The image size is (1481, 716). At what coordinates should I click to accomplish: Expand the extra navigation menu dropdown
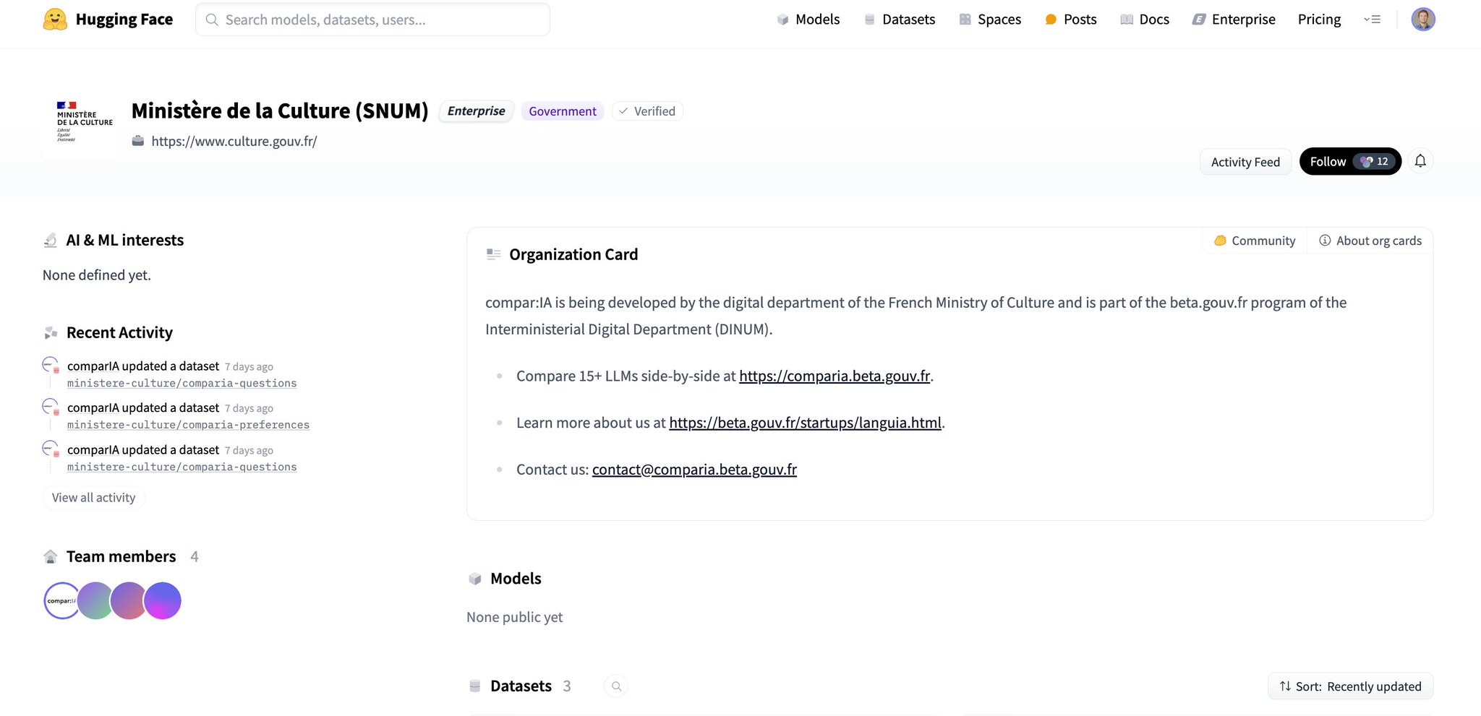pos(1372,20)
